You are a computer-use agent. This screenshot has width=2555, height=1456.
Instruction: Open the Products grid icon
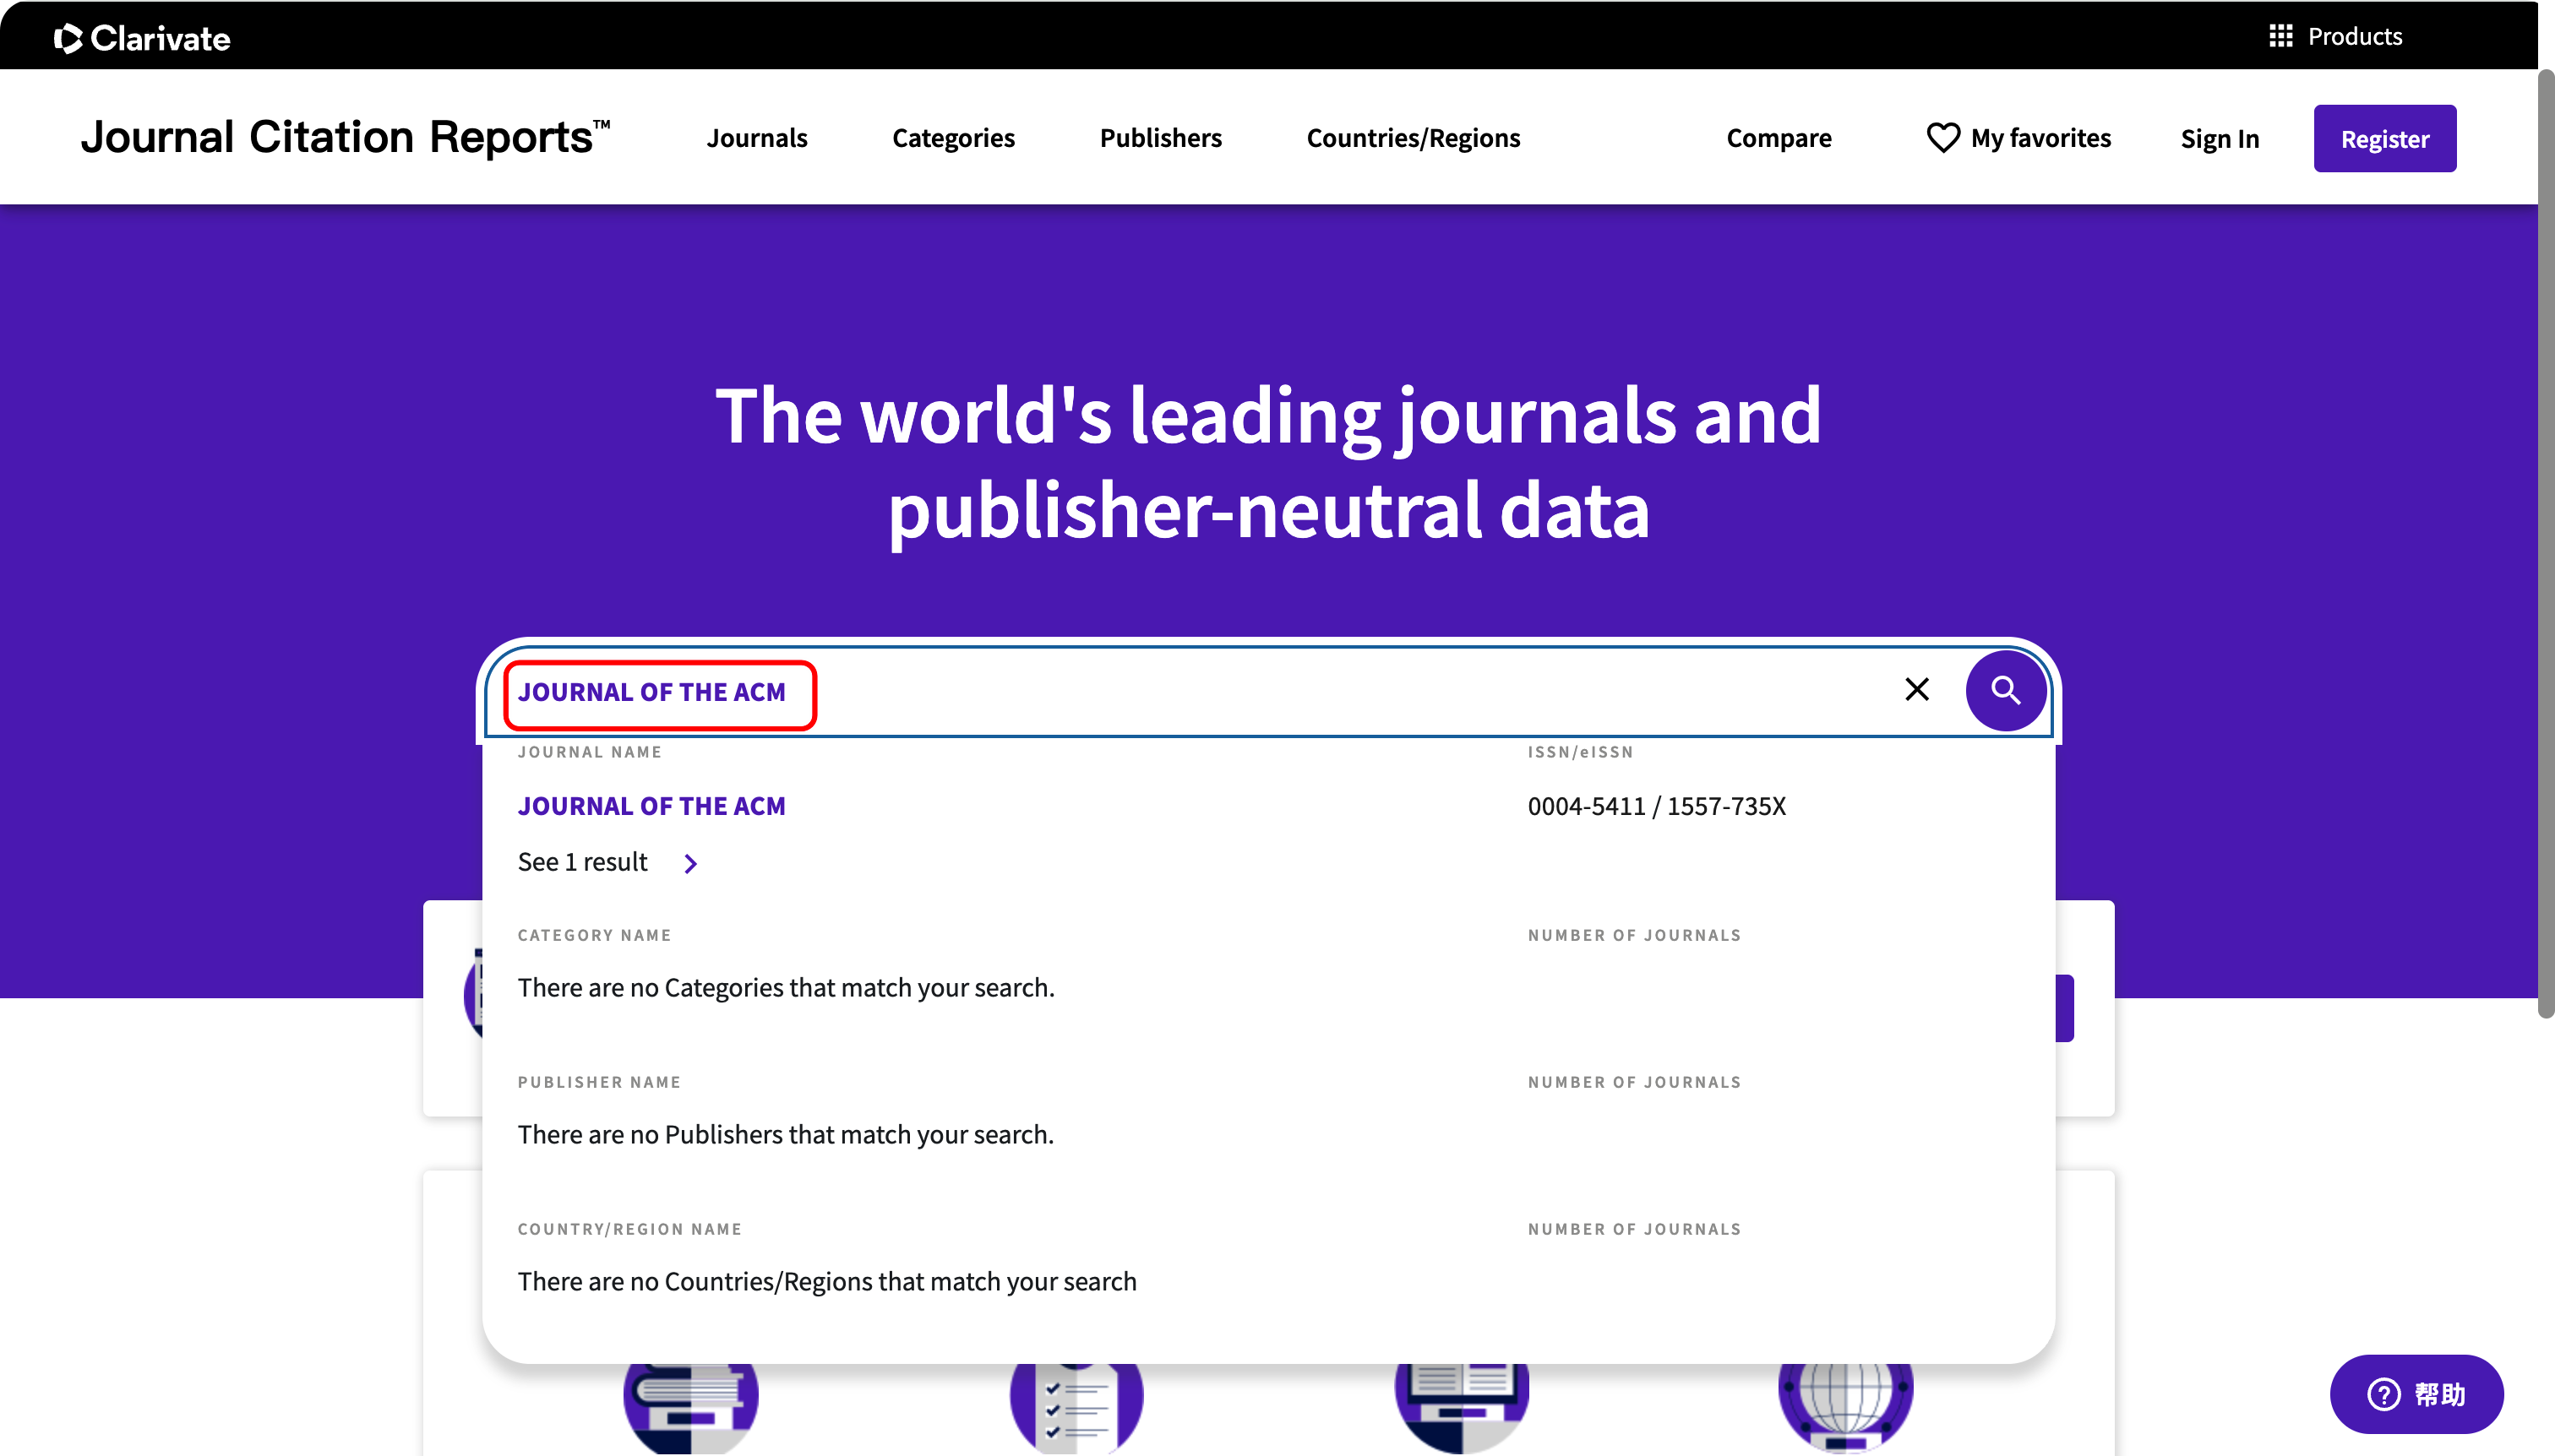pyautogui.click(x=2280, y=36)
